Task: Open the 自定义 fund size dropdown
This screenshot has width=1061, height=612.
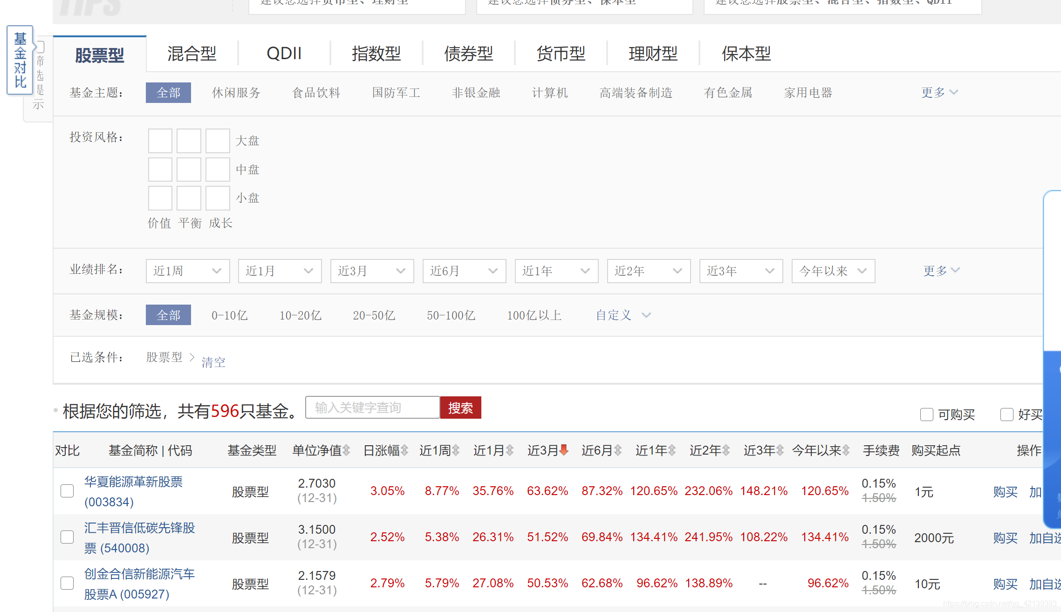Action: point(623,315)
